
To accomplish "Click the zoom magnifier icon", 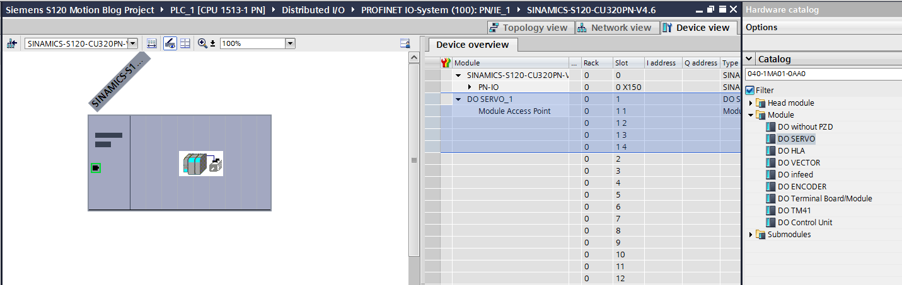I will pyautogui.click(x=202, y=43).
